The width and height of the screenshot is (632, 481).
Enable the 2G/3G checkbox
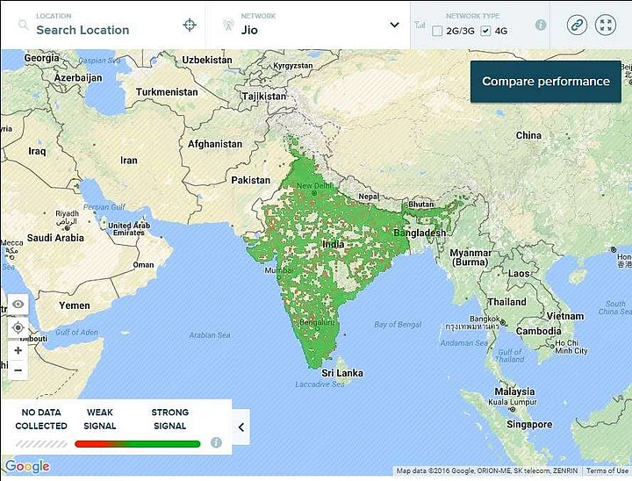coord(438,32)
